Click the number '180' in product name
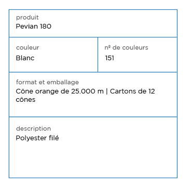 pyautogui.click(x=46, y=26)
